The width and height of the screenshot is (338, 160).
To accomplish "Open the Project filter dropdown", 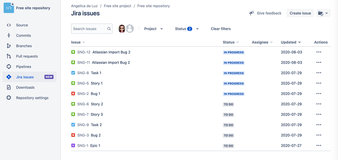I will [153, 29].
